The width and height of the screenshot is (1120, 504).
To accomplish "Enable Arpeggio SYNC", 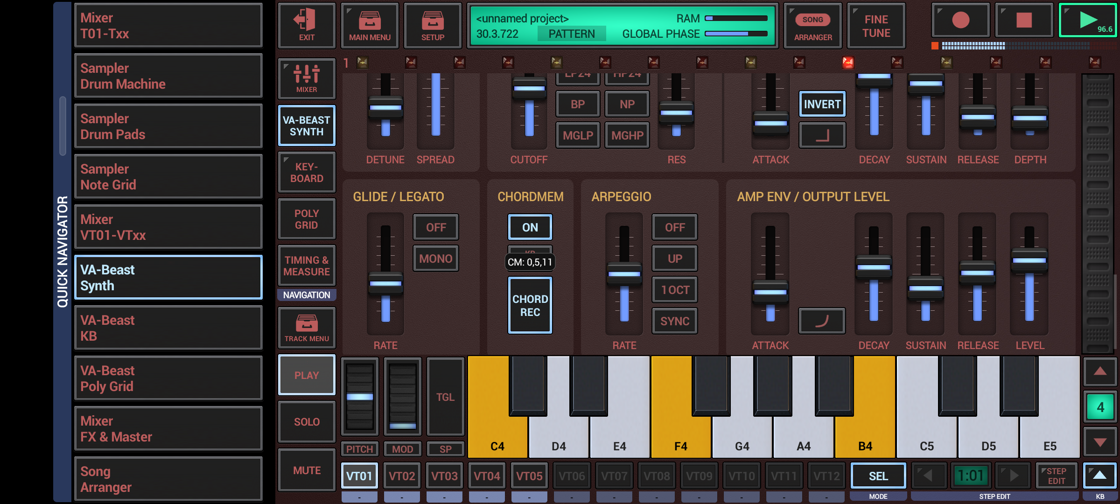I will click(x=675, y=321).
